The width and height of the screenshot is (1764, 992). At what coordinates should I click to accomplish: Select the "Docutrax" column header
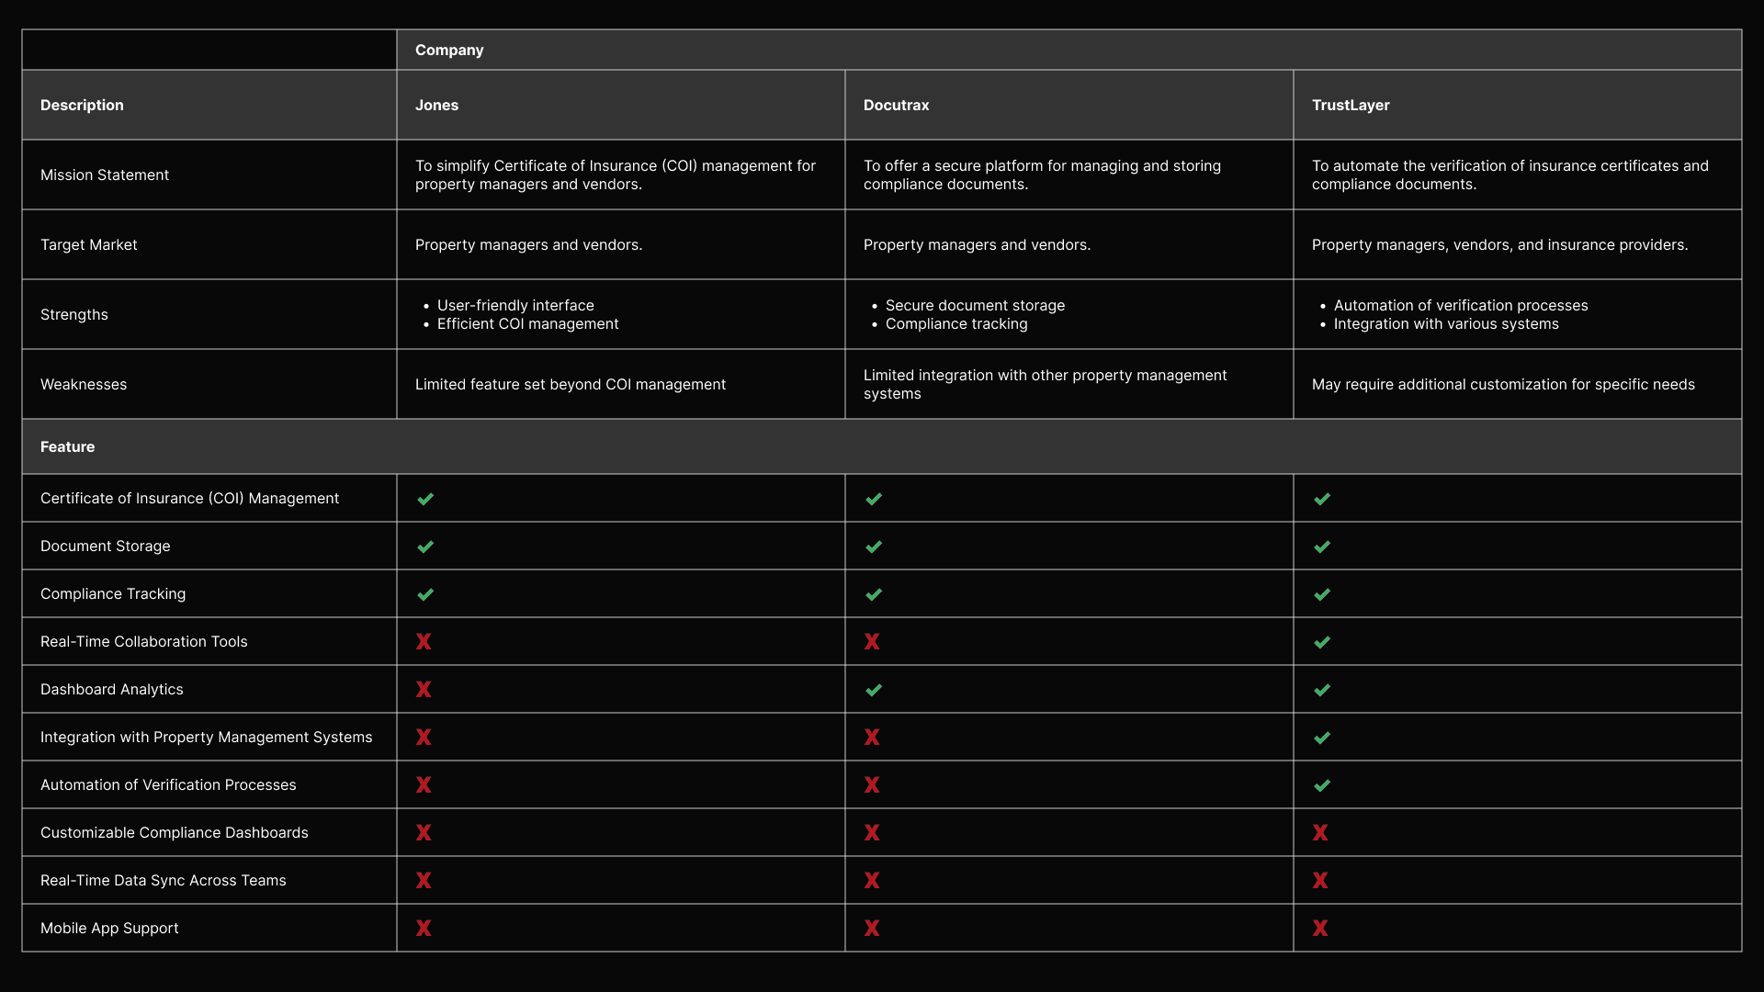1069,105
